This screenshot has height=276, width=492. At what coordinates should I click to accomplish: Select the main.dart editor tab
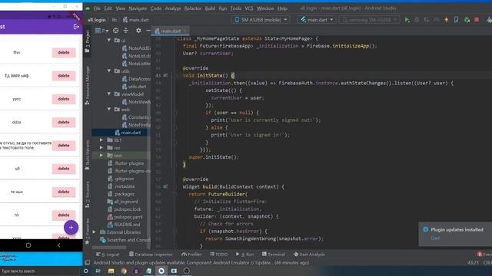point(171,31)
